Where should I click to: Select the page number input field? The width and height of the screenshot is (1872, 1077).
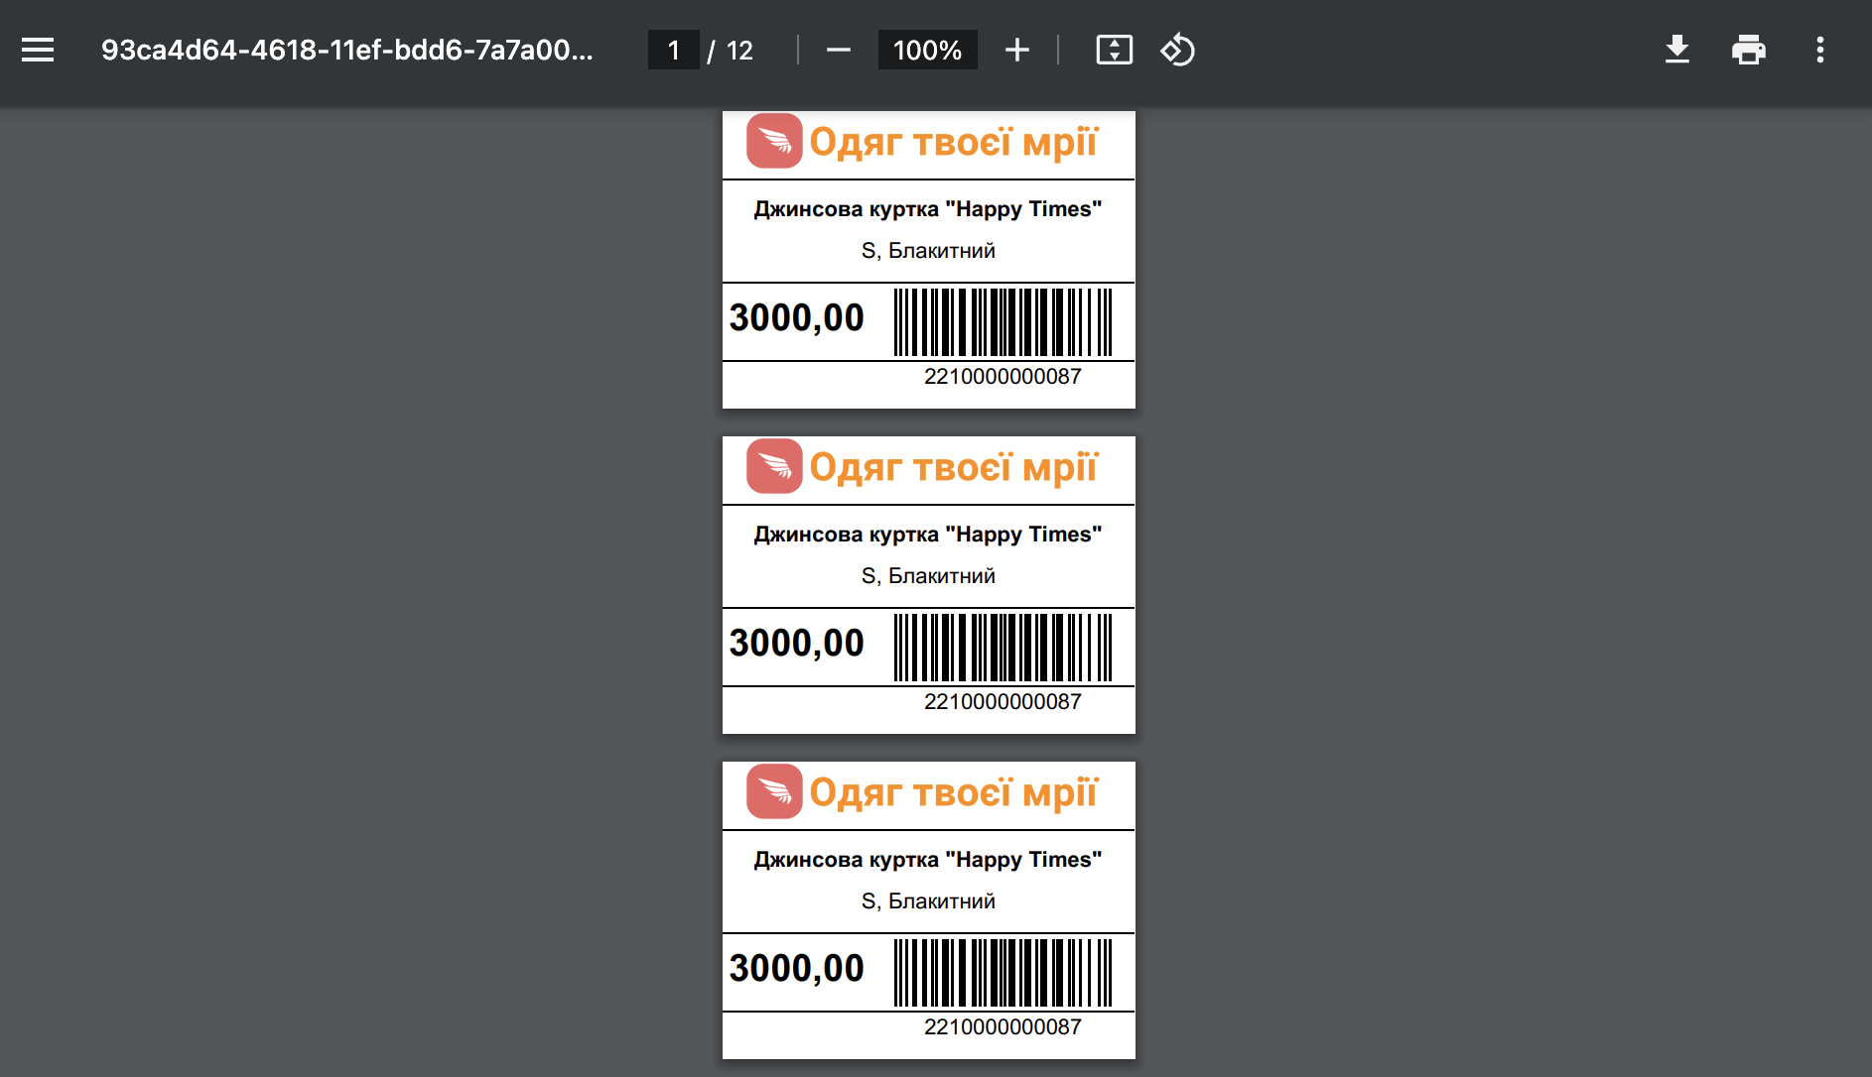(x=673, y=50)
